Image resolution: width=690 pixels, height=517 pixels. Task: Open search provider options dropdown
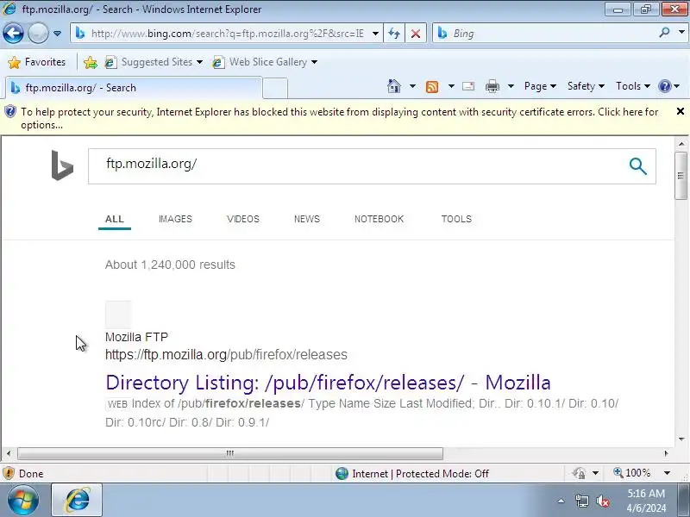coord(681,33)
